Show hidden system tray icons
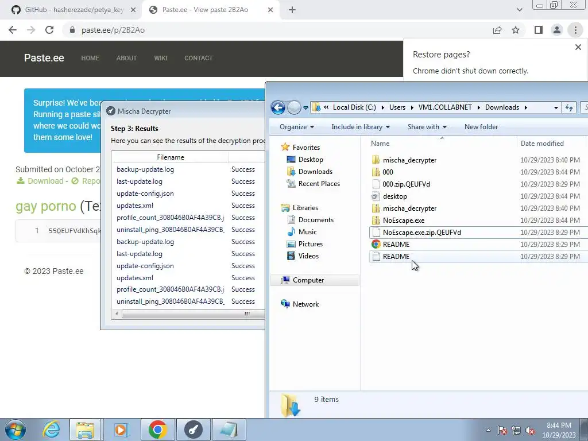This screenshot has height=441, width=588. (488, 430)
